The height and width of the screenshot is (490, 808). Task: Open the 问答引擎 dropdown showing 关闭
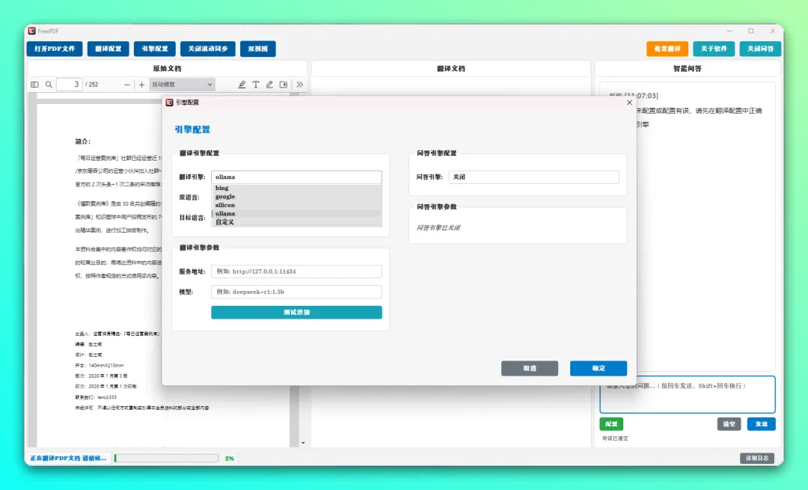pos(534,177)
